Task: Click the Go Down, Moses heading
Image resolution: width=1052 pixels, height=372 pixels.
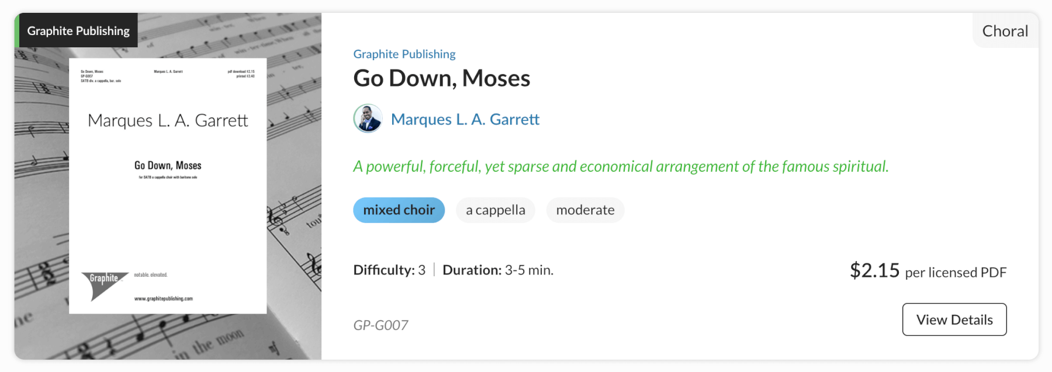Action: pos(441,79)
